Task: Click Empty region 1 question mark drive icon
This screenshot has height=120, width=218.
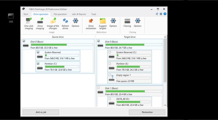Action: coord(111,78)
